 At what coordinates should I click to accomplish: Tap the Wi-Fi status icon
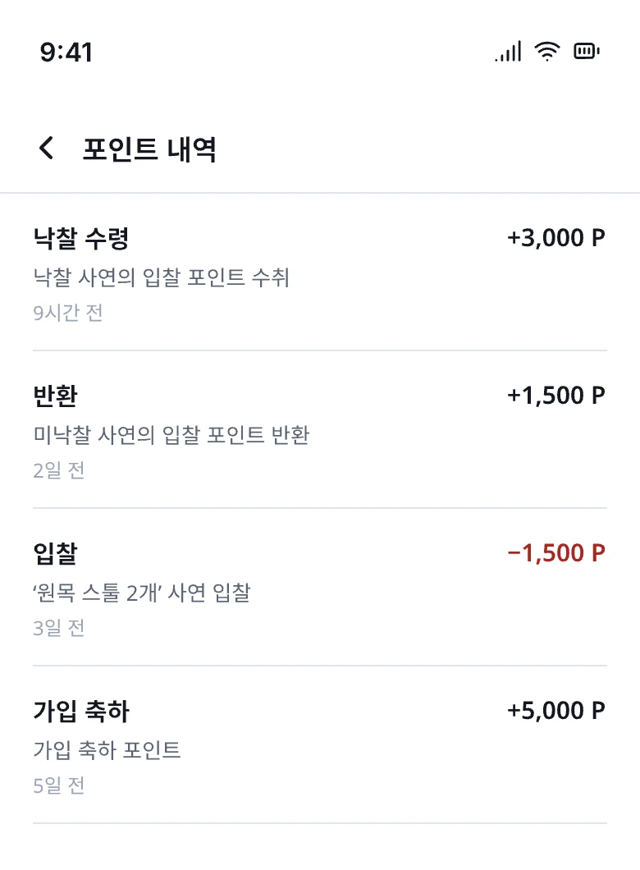click(546, 51)
